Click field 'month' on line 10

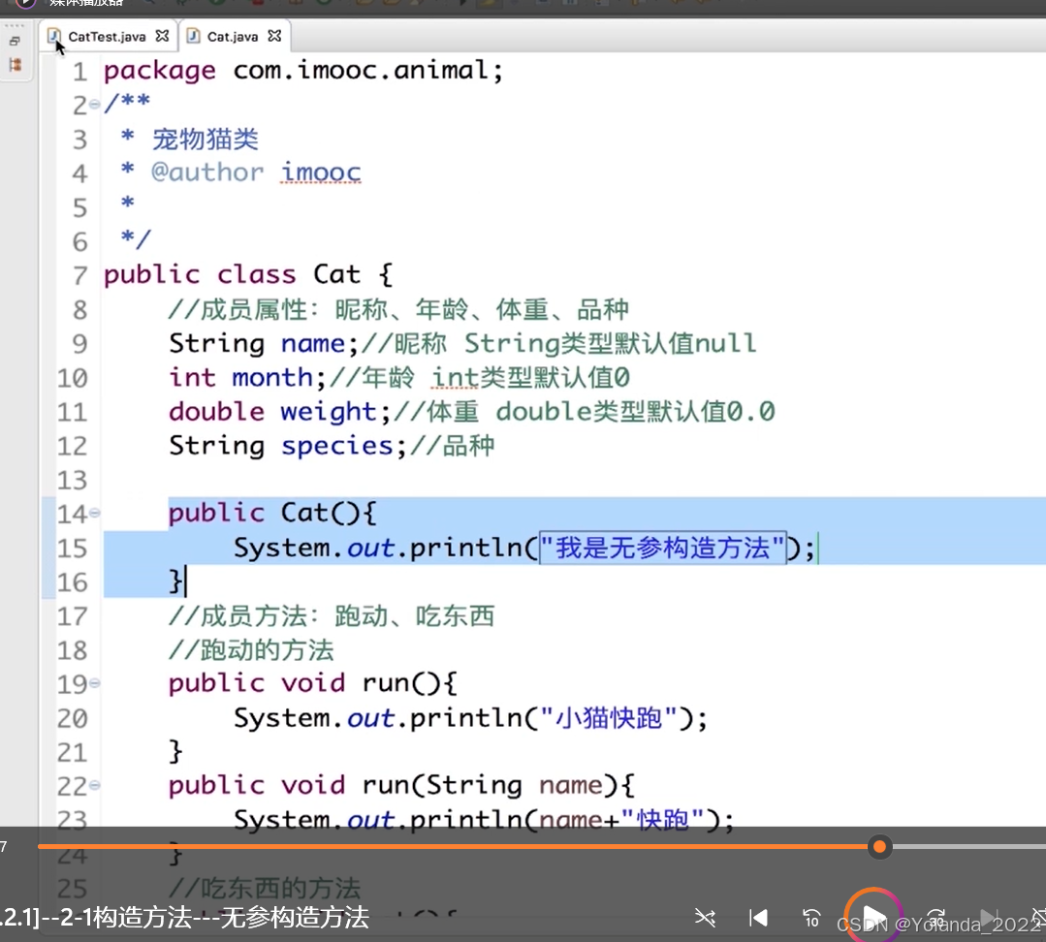click(x=272, y=377)
